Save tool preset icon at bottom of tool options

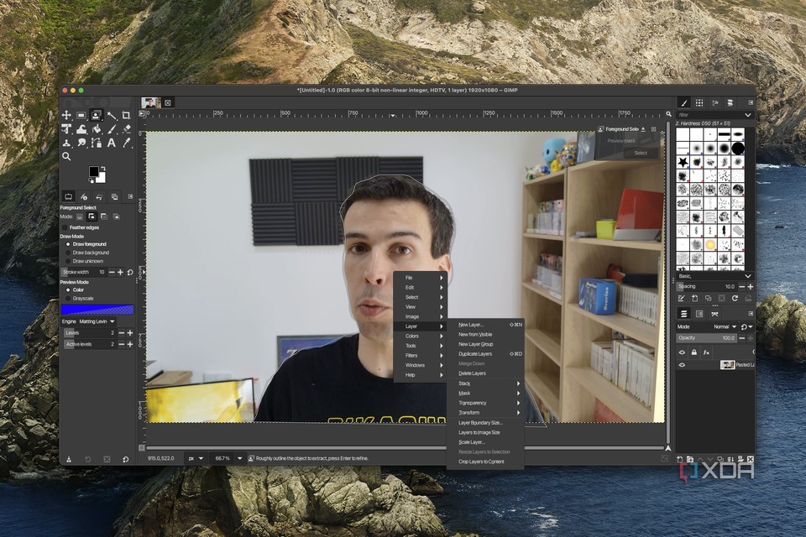click(x=68, y=459)
